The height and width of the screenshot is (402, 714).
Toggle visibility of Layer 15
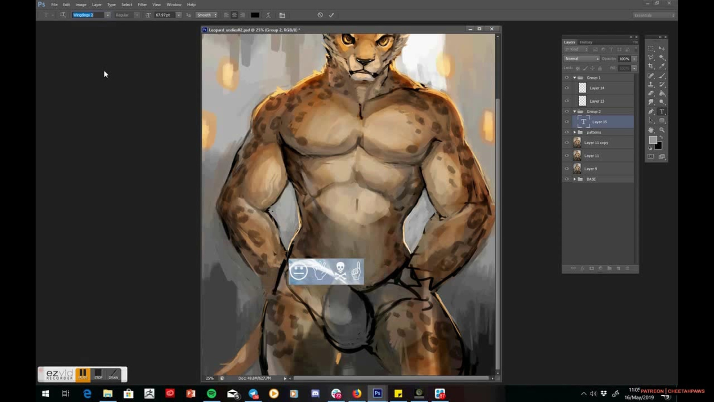point(567,122)
